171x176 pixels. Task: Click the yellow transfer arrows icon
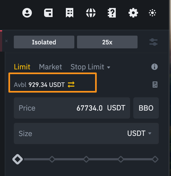(x=71, y=85)
